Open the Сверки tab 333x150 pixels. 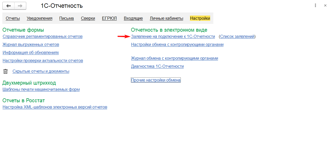click(x=88, y=18)
